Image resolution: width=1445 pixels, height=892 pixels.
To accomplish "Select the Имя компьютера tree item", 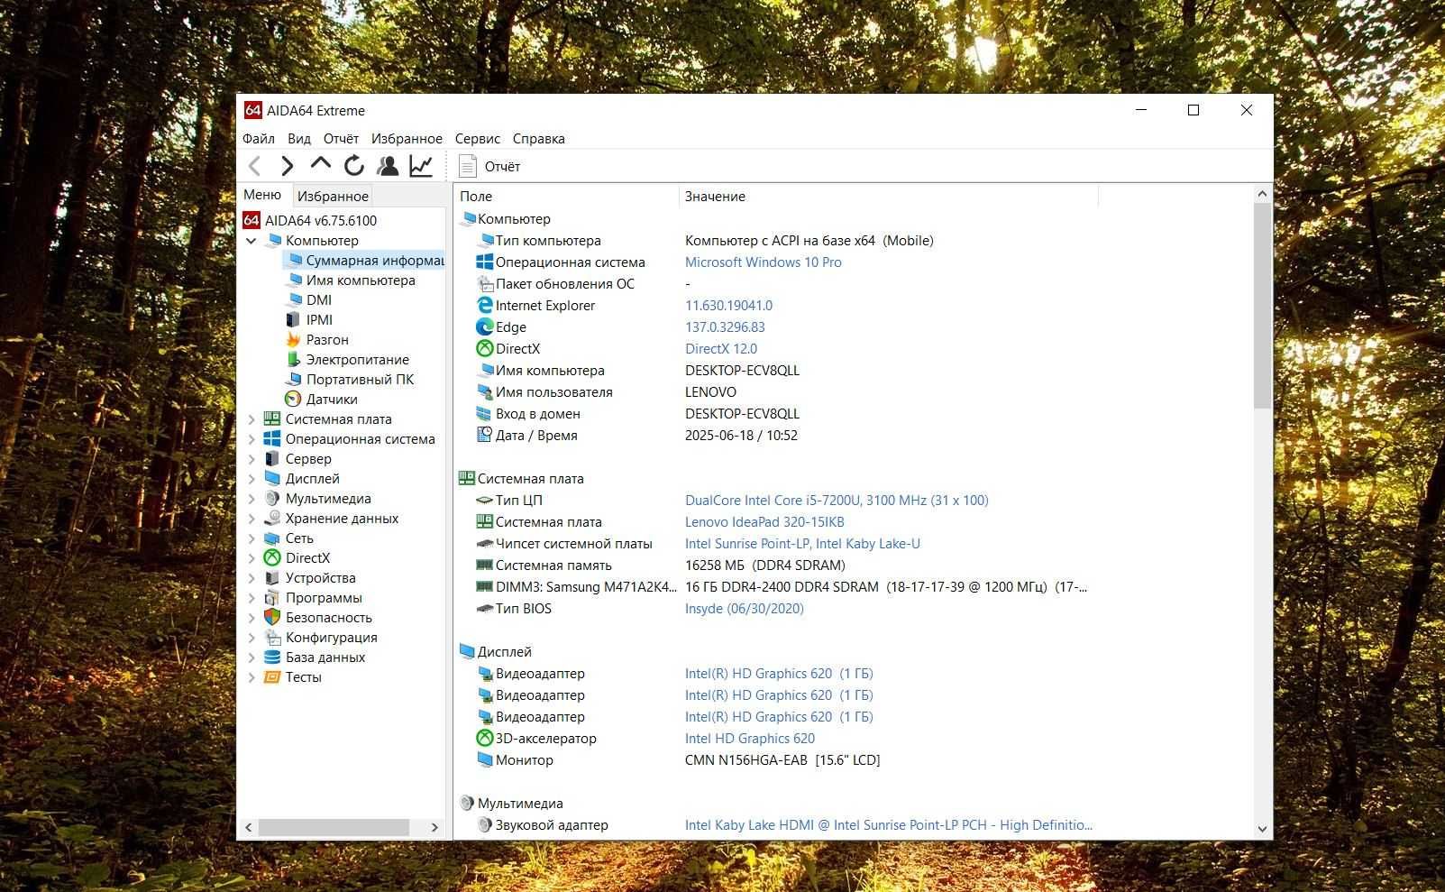I will click(x=361, y=280).
